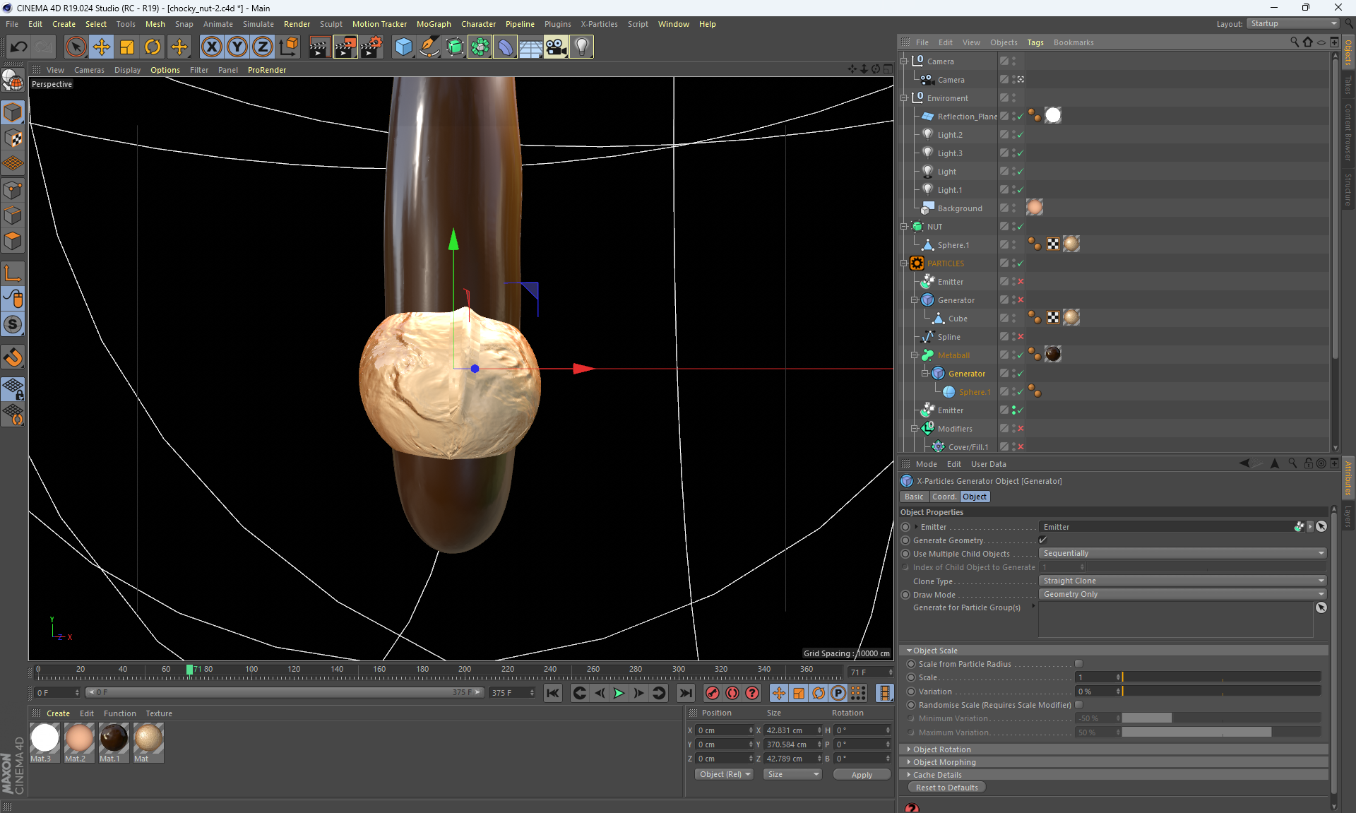Click the Light object toolbar icon
The width and height of the screenshot is (1356, 813).
pyautogui.click(x=581, y=47)
